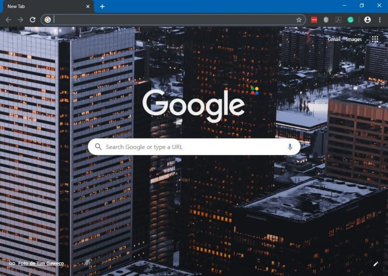Bookmark this page with the star icon
Screen dimensions: 388x276
point(299,20)
